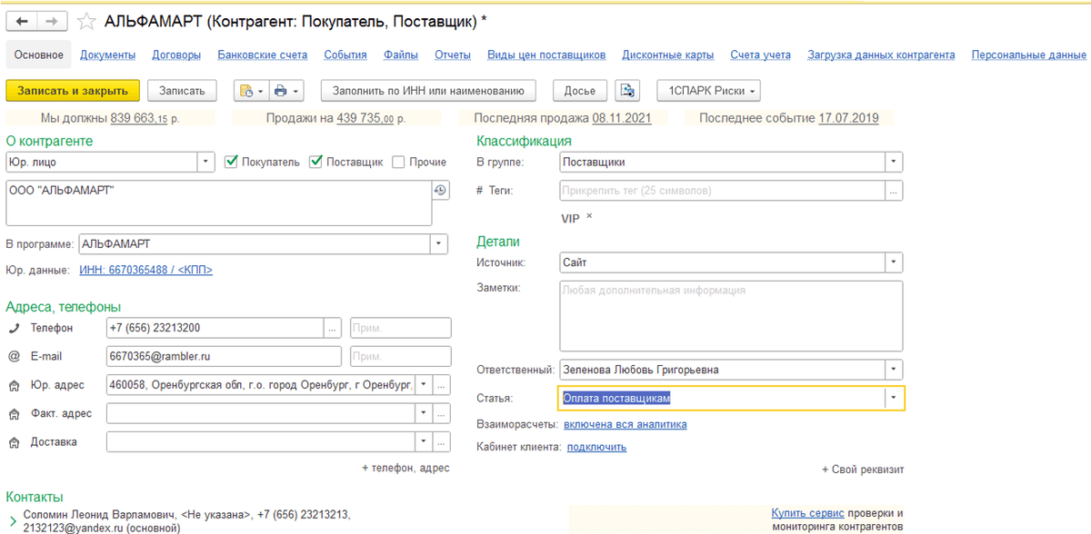This screenshot has height=534, width=1091.
Task: Expand the Ответственный dropdown arrow
Action: tap(895, 370)
